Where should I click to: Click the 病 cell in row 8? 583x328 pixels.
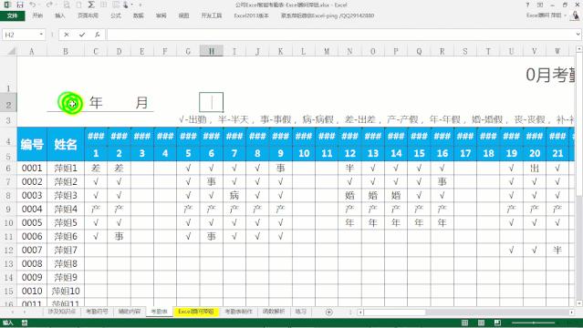click(x=234, y=195)
